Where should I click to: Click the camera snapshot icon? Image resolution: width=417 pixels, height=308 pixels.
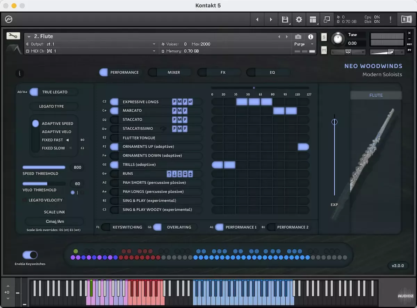pos(298,37)
